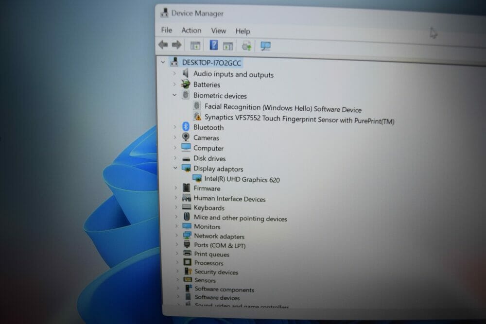
Task: Select the Security devices label
Action: click(216, 272)
